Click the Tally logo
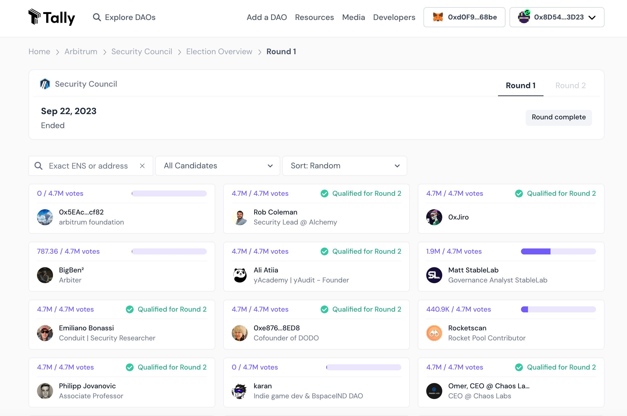This screenshot has width=627, height=416. point(52,17)
